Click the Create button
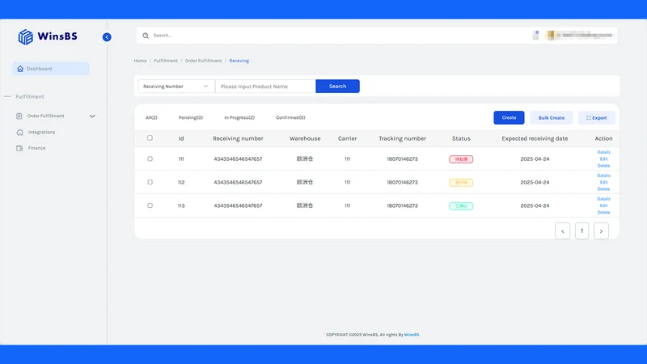This screenshot has width=647, height=364. point(509,117)
